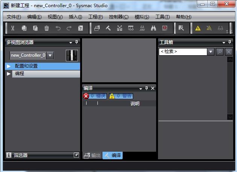Select the 配置和设置 row
The height and width of the screenshot is (172, 237).
pyautogui.click(x=43, y=66)
